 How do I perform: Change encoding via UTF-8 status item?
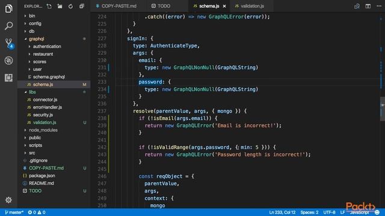coord(329,212)
